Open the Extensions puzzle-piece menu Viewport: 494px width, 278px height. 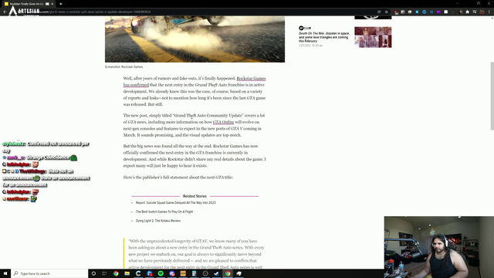[x=468, y=12]
